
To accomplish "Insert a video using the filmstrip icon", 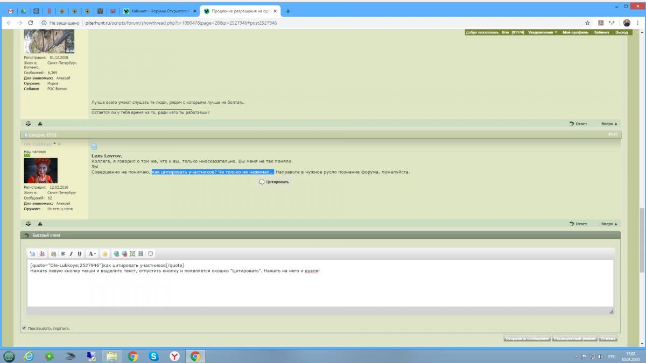I will coord(141,254).
